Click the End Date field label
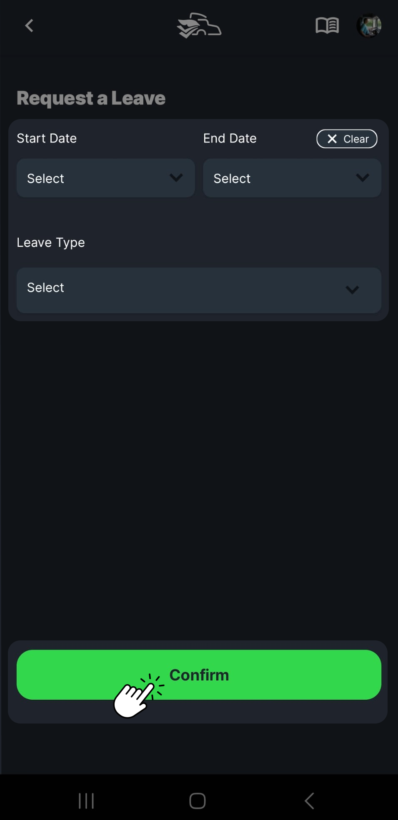 pyautogui.click(x=230, y=138)
